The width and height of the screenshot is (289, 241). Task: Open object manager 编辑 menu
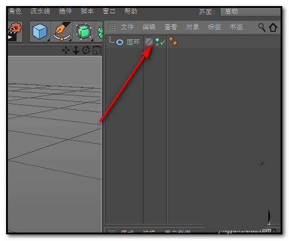coord(149,27)
